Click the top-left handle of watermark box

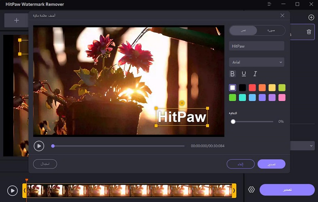(x=156, y=108)
